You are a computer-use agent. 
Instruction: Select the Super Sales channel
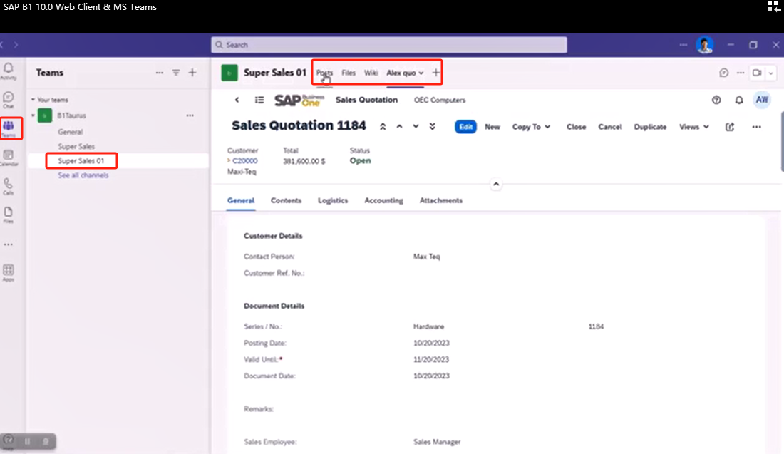point(76,147)
